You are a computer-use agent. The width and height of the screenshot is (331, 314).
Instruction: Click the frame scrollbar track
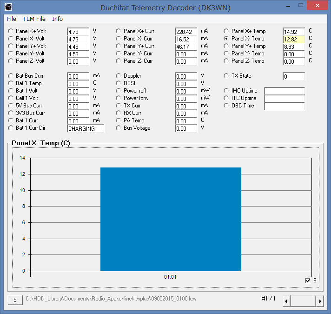pyautogui.click(x=303, y=301)
